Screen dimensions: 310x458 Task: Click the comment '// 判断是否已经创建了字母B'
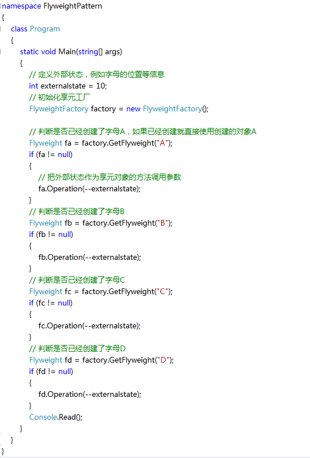pos(77,211)
